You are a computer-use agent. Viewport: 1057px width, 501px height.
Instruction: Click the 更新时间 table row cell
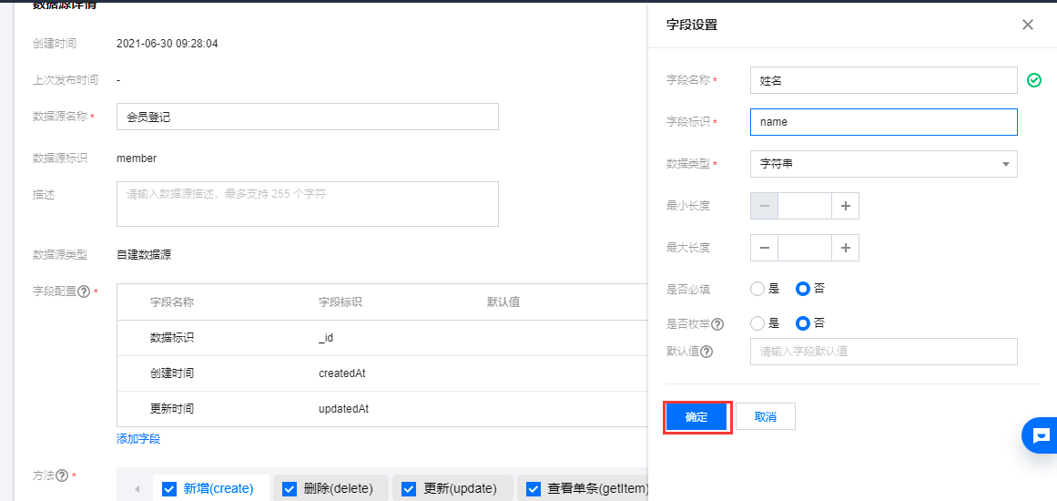coord(172,409)
